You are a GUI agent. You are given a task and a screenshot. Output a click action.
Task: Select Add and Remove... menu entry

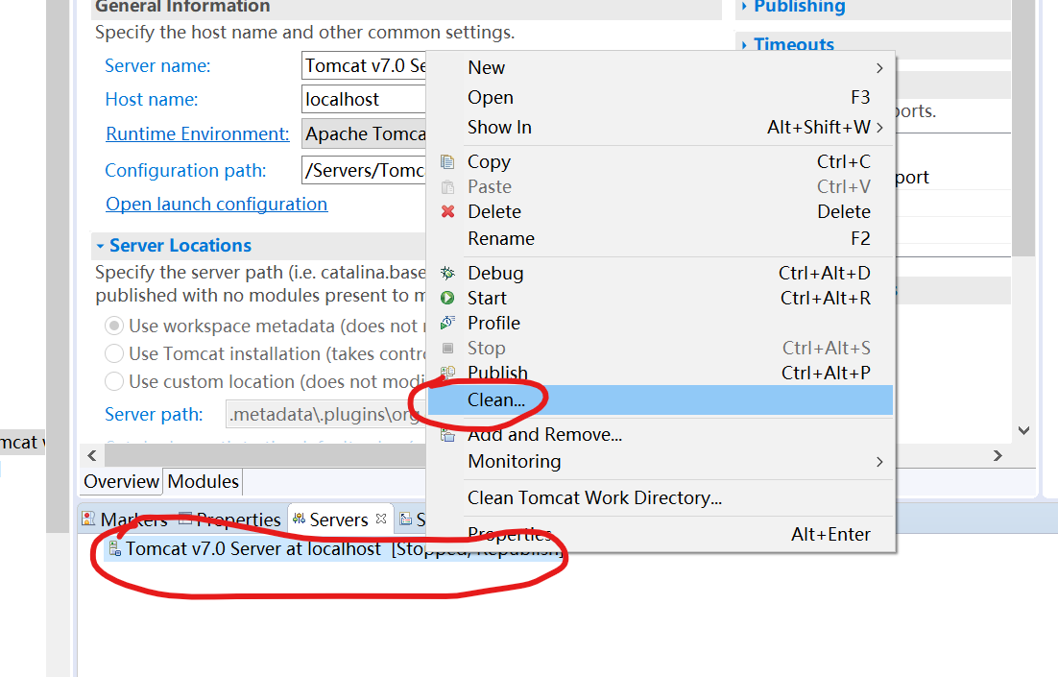coord(661,435)
